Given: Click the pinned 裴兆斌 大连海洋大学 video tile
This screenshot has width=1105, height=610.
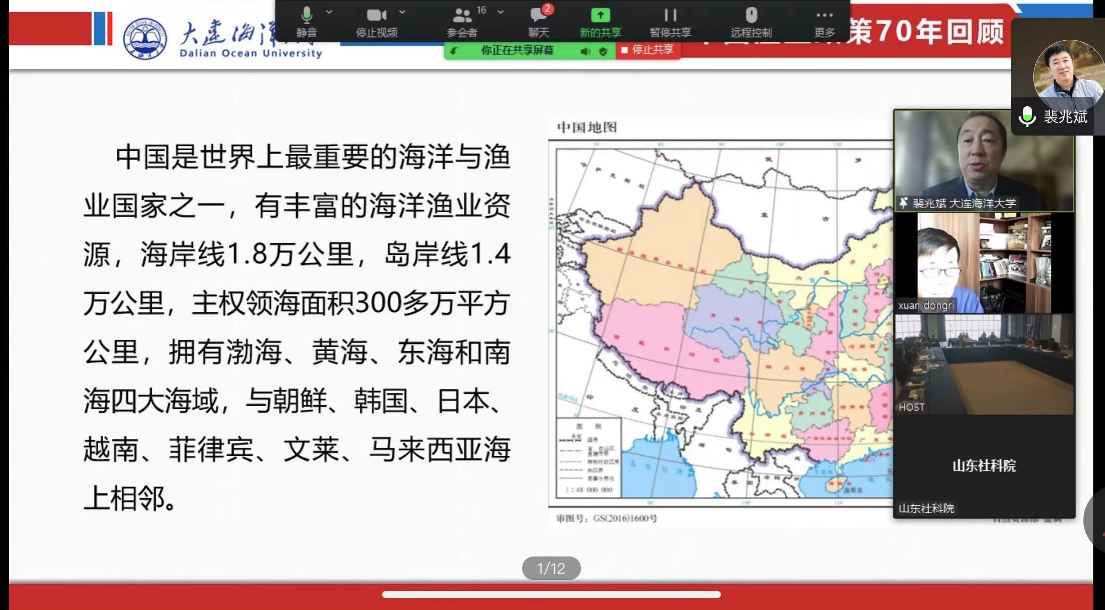Looking at the screenshot, I should click(983, 161).
